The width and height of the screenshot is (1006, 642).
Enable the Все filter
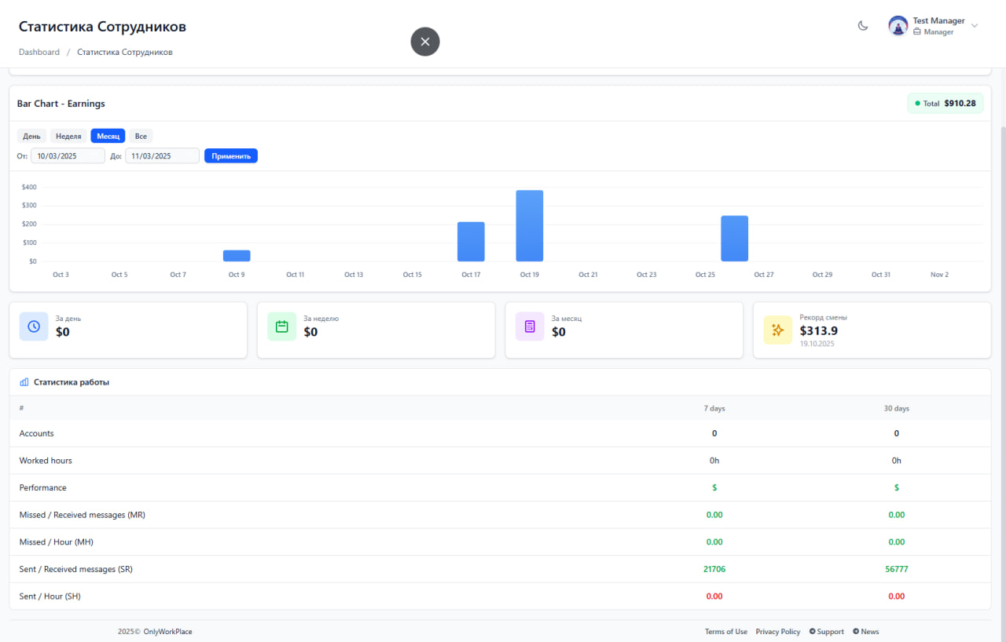coord(141,136)
